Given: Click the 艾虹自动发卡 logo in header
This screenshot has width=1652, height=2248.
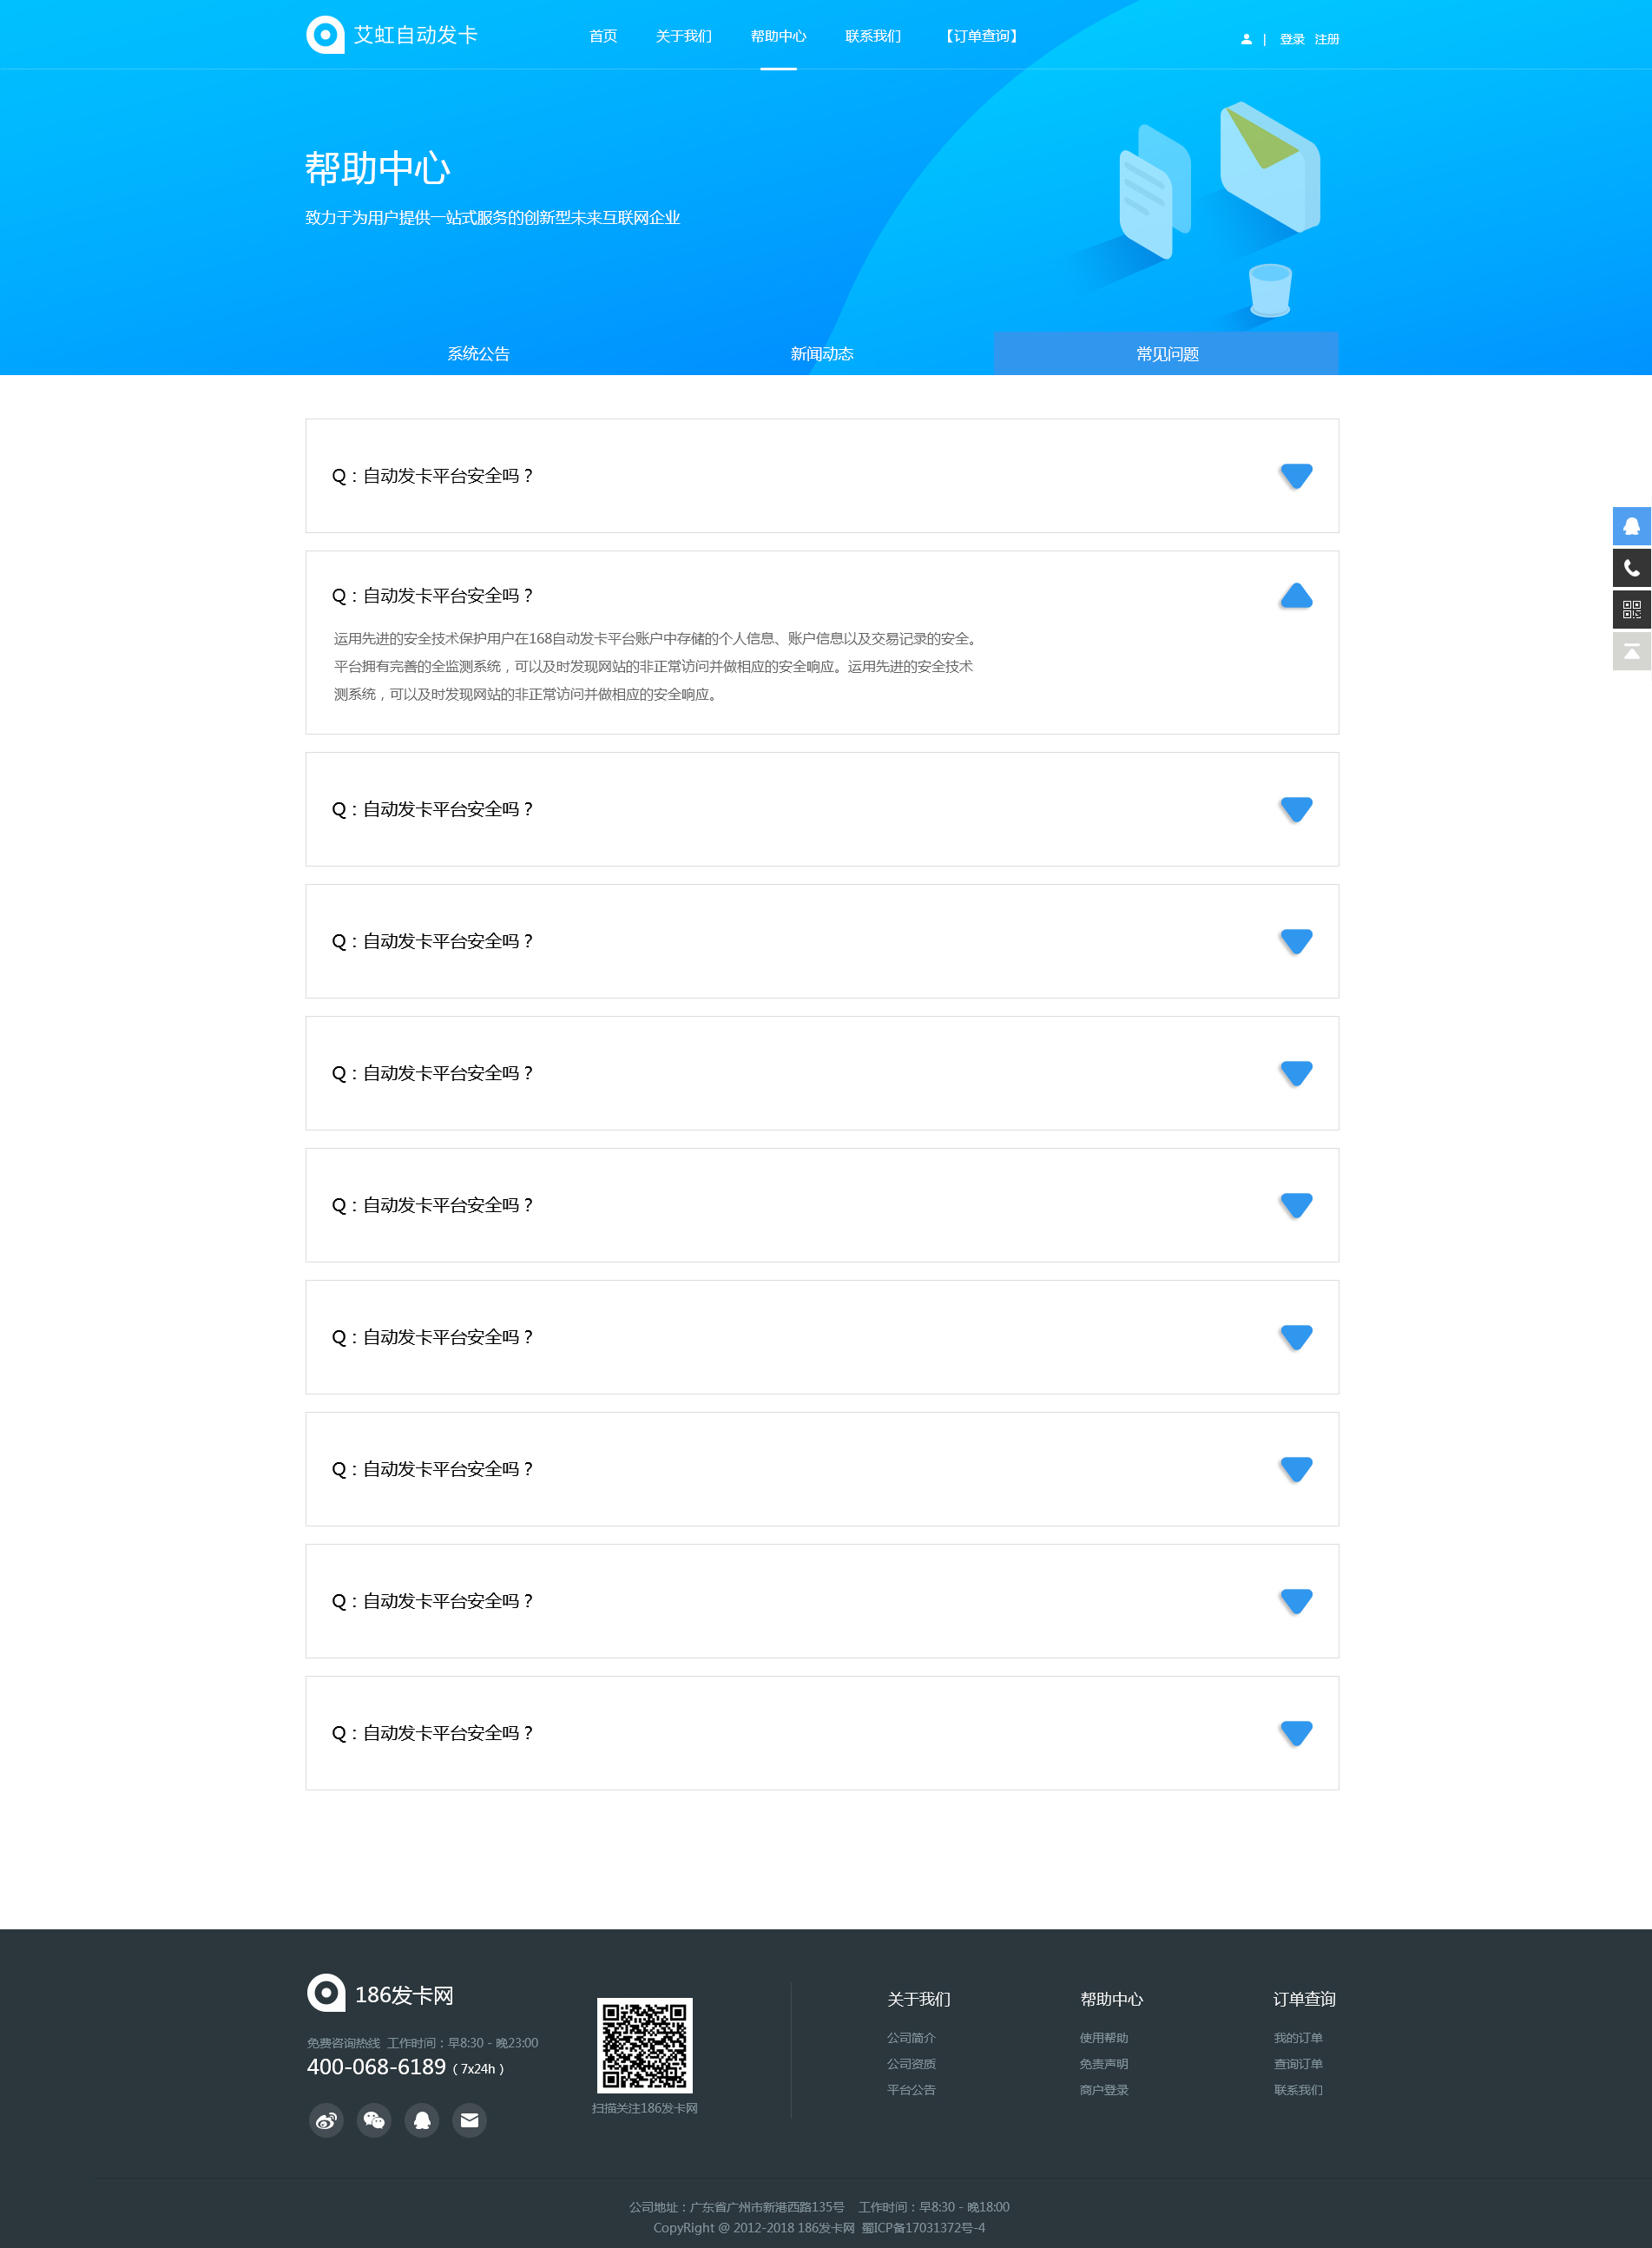Looking at the screenshot, I should pyautogui.click(x=392, y=35).
